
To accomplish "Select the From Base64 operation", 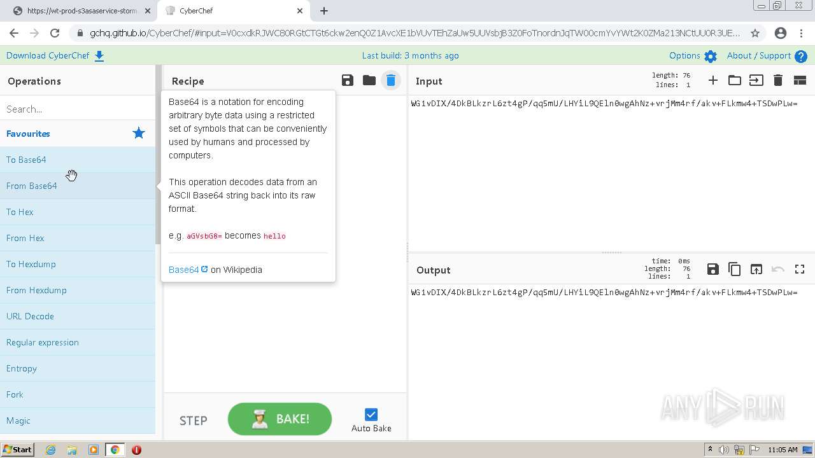I will click(78, 186).
